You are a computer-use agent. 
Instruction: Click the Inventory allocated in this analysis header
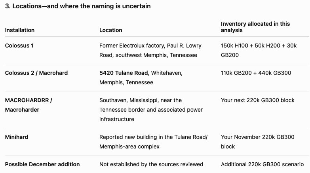255,27
